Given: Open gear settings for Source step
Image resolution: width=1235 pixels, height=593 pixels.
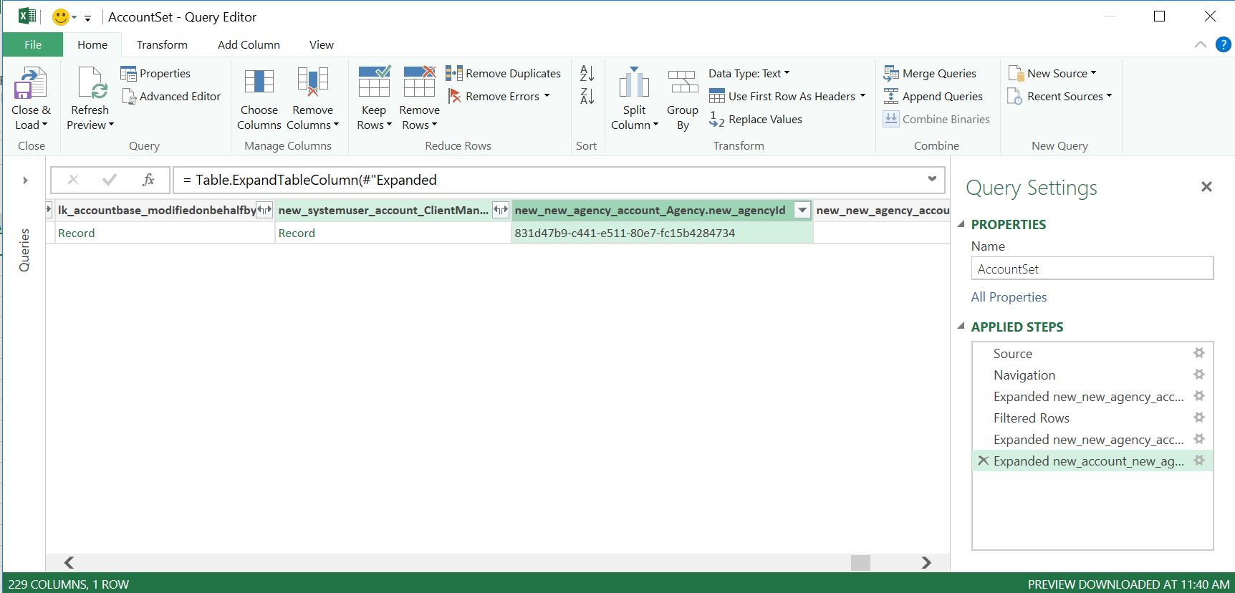Looking at the screenshot, I should pos(1199,353).
